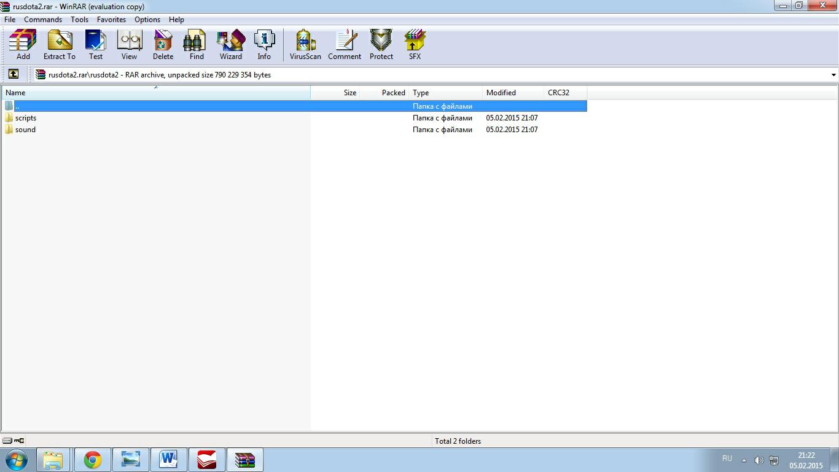Launch the Wizard tool
This screenshot has width=839, height=472.
[230, 45]
